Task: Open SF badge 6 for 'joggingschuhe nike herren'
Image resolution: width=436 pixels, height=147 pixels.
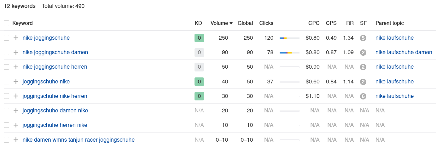Action: [363, 96]
